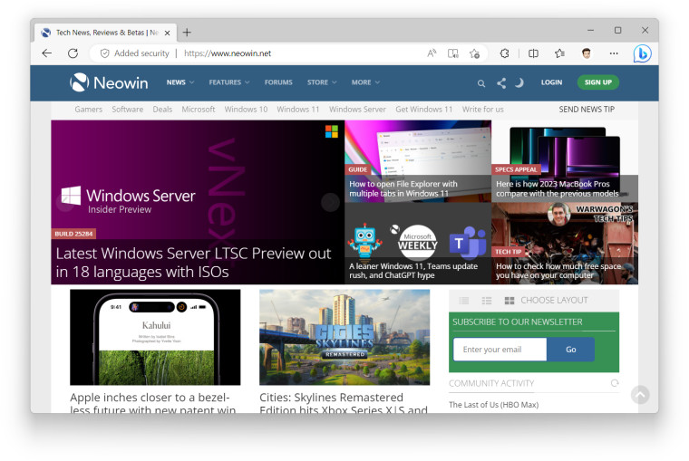Expand the STORE dropdown menu
Screen dimensions: 689x461
pos(322,82)
